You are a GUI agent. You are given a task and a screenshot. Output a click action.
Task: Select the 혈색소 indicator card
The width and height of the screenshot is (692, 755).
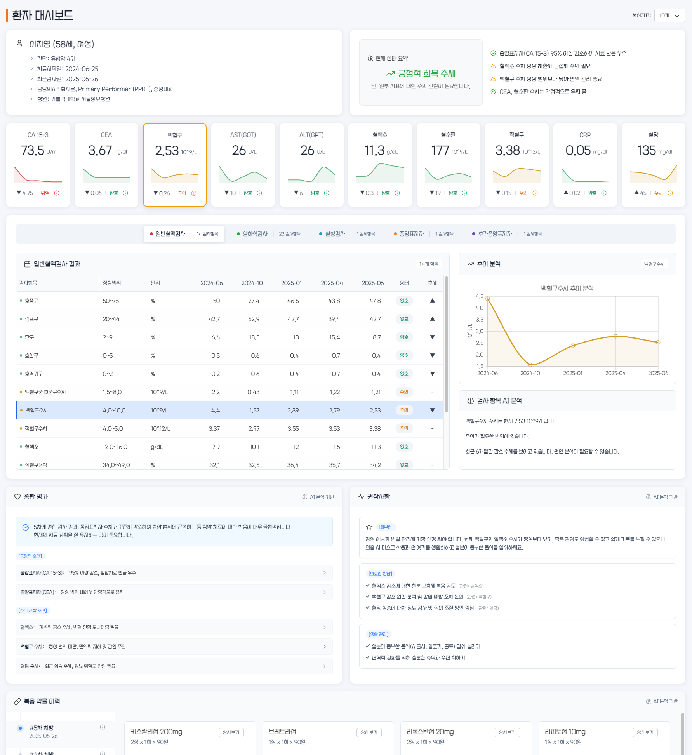(380, 165)
